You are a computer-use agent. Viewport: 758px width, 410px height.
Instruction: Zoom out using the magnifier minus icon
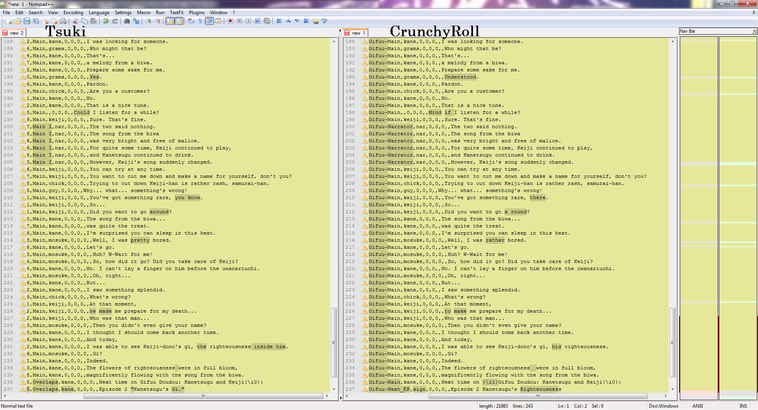[158, 21]
